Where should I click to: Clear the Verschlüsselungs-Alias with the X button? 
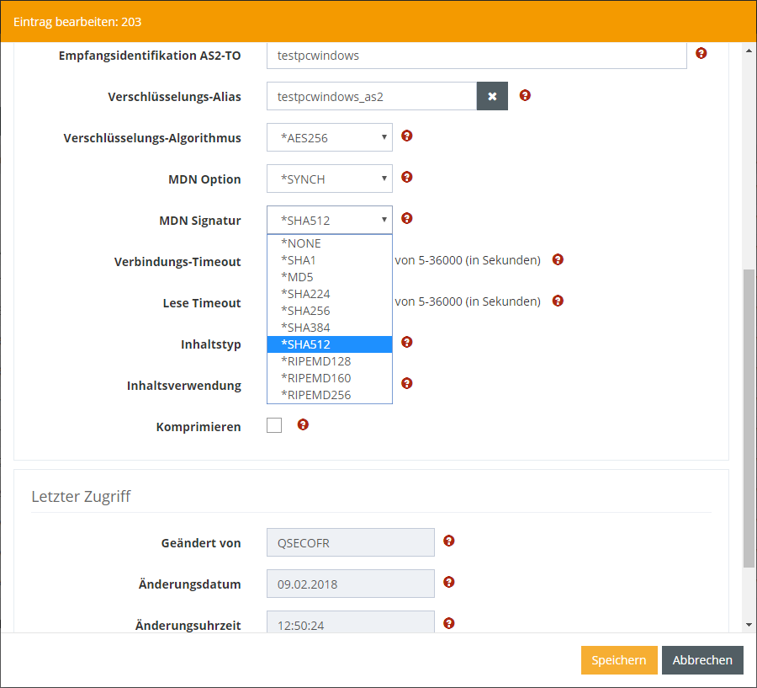(x=492, y=96)
